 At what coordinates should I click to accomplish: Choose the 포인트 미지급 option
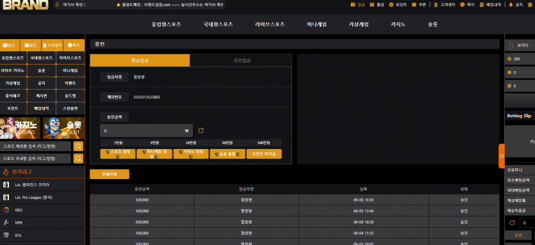click(264, 154)
